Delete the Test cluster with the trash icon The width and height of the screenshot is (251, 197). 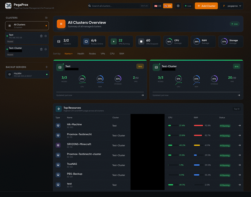[41, 36]
